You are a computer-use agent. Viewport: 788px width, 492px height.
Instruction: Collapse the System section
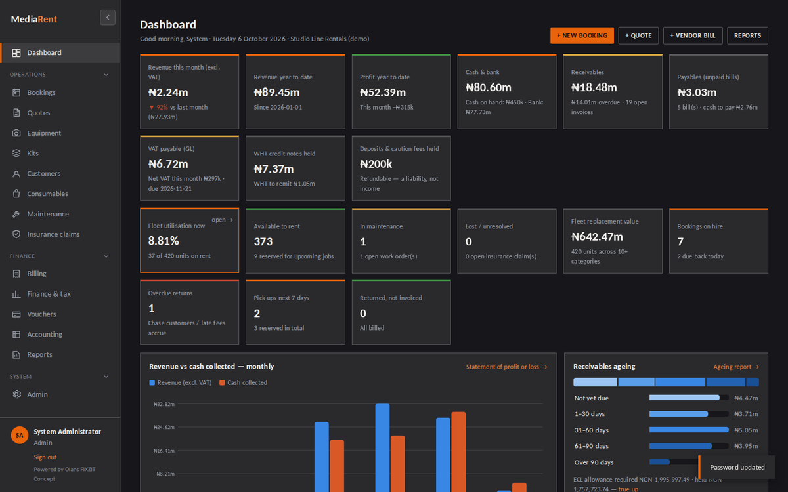(x=106, y=377)
